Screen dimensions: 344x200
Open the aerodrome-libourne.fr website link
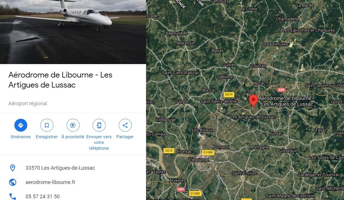point(50,182)
